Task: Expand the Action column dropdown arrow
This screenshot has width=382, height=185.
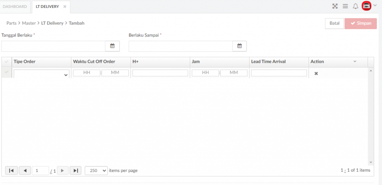Action: [x=355, y=61]
